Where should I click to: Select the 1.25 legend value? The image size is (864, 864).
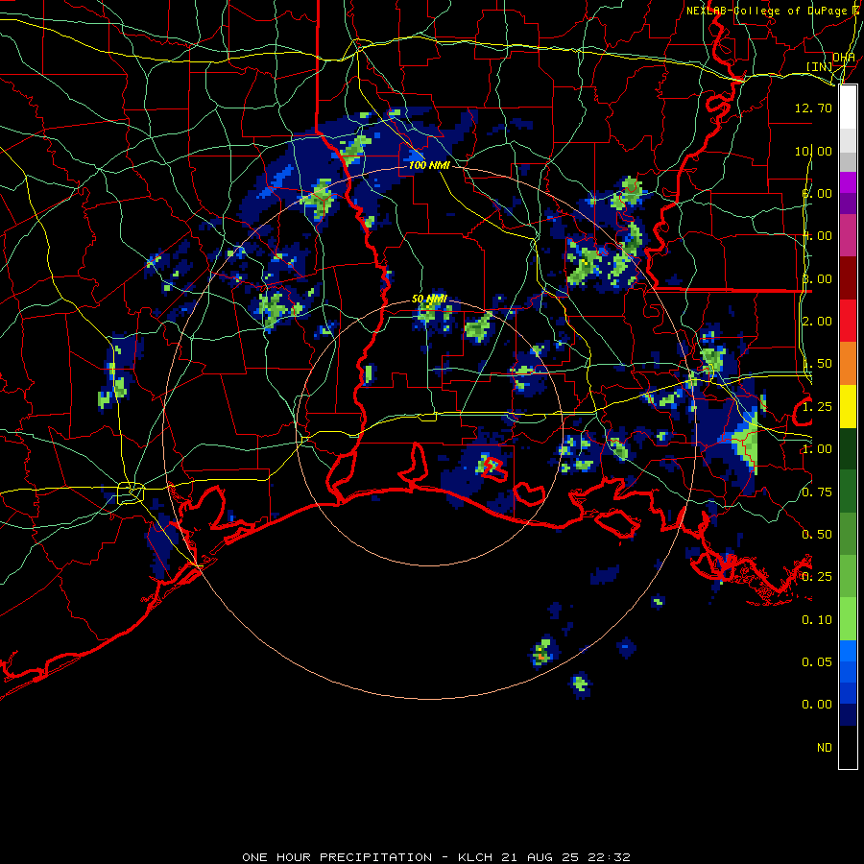coord(817,407)
